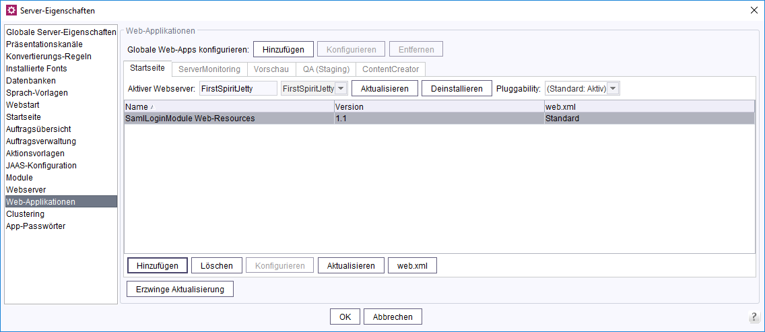Open the Vorschau tab
Viewport: 765px width, 332px height.
click(271, 69)
